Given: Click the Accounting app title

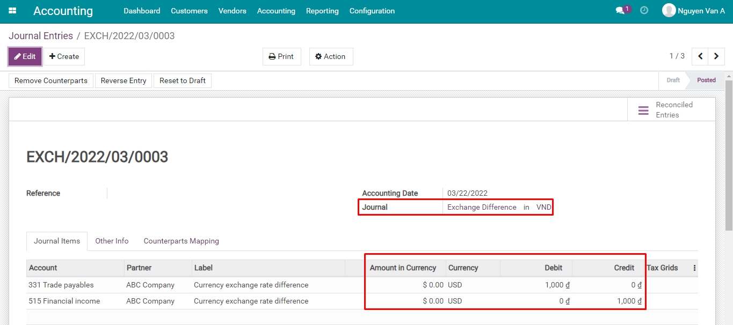Looking at the screenshot, I should click(x=63, y=11).
